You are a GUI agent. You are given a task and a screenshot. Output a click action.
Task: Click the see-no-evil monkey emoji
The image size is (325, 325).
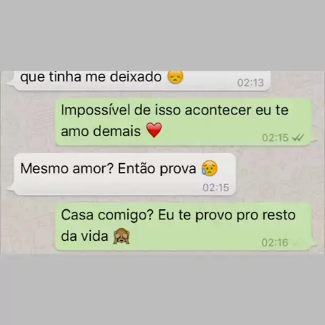(121, 236)
